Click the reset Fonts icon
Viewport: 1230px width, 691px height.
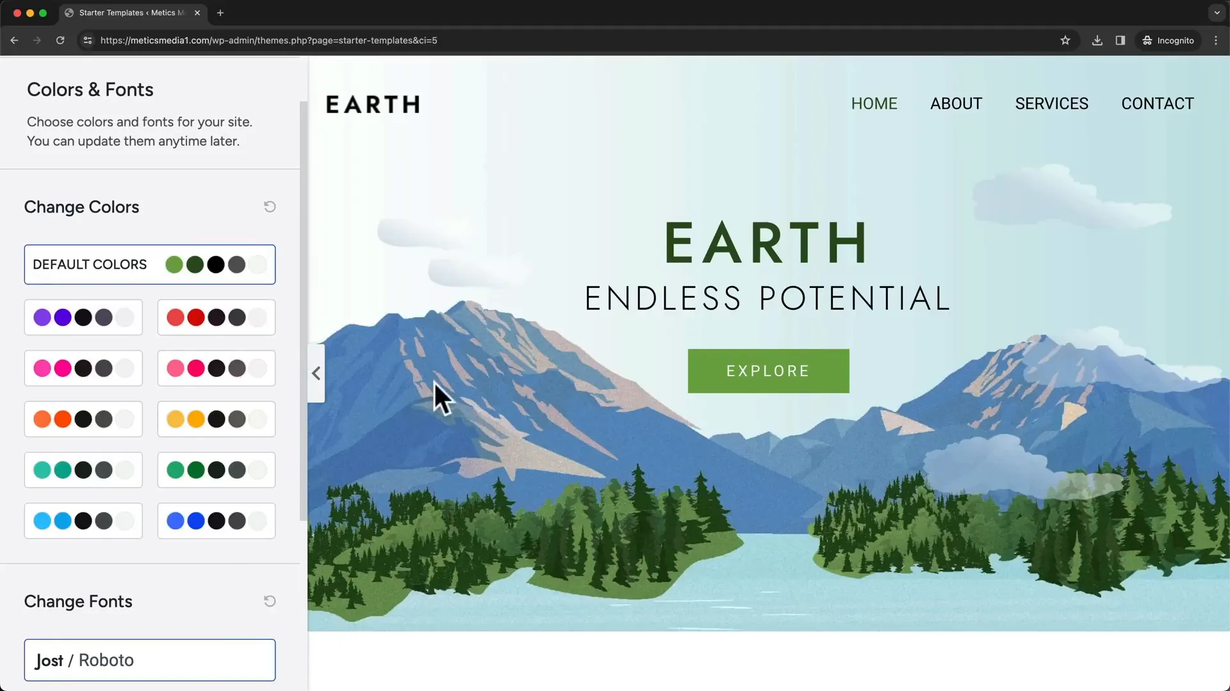click(x=270, y=601)
